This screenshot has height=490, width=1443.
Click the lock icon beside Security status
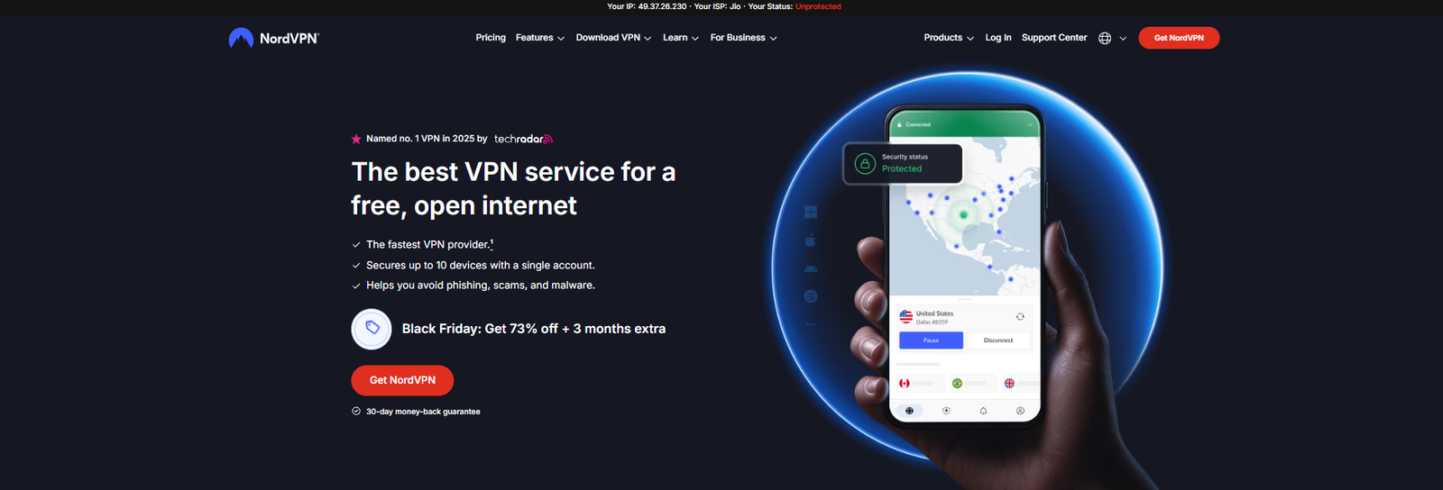(865, 163)
